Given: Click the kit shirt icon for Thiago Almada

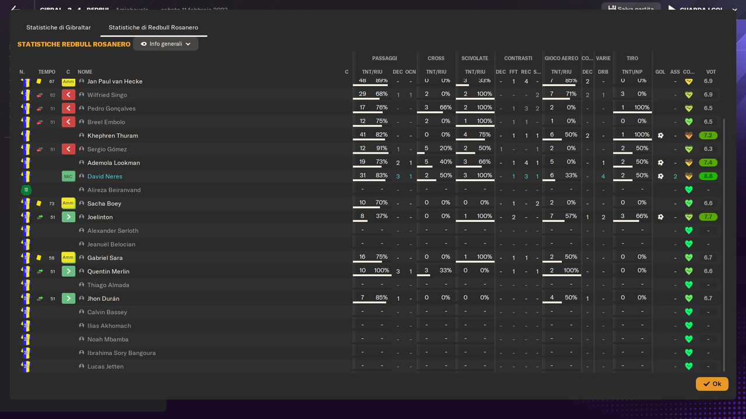Looking at the screenshot, I should click(x=26, y=285).
